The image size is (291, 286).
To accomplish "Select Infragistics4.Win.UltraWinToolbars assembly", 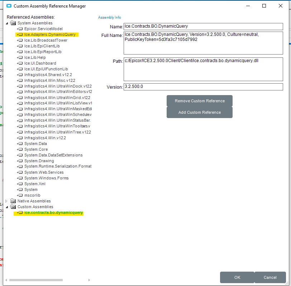I will tap(57, 126).
